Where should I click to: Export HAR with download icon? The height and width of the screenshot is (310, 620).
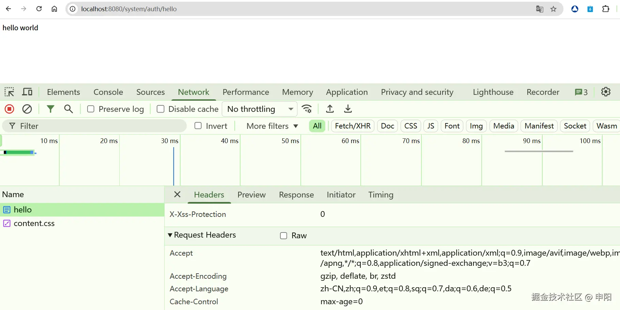tap(348, 109)
